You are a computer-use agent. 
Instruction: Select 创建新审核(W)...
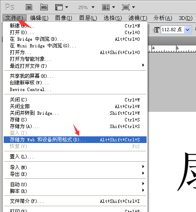pos(75,83)
